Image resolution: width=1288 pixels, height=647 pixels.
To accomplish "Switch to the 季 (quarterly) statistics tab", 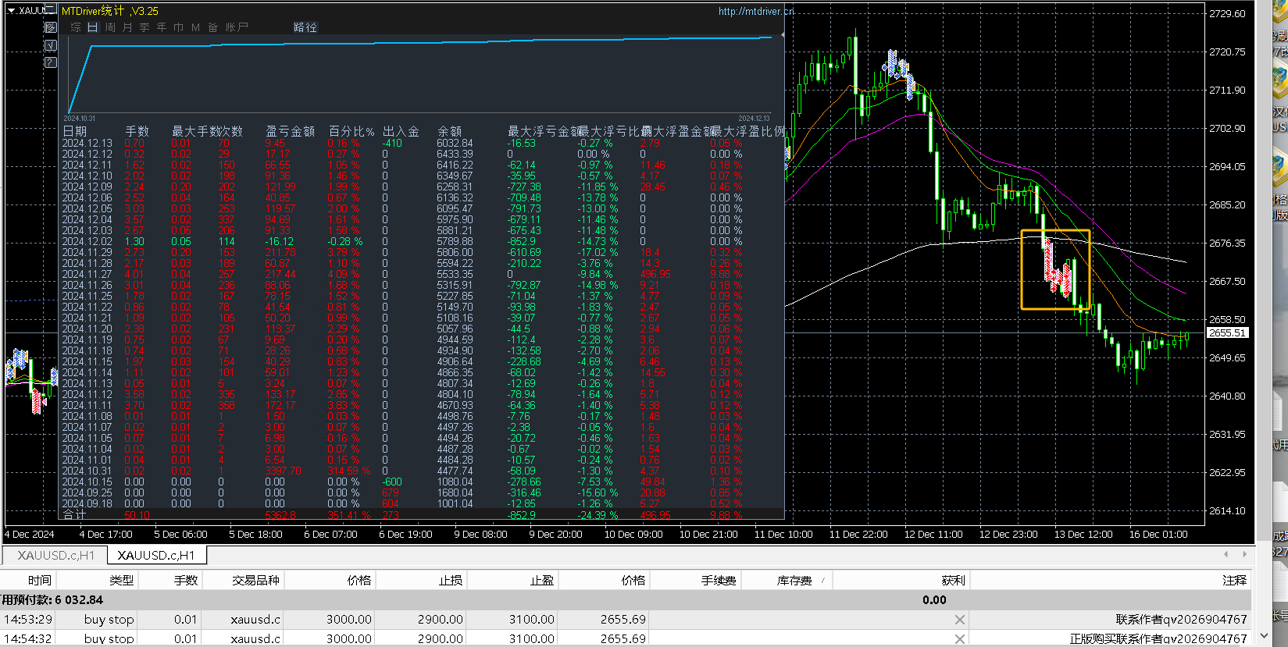I will (144, 27).
